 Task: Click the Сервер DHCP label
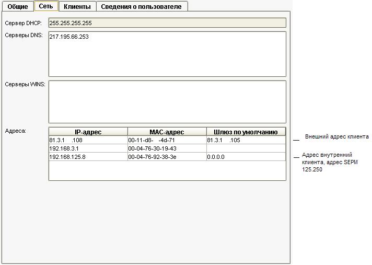tap(23, 23)
